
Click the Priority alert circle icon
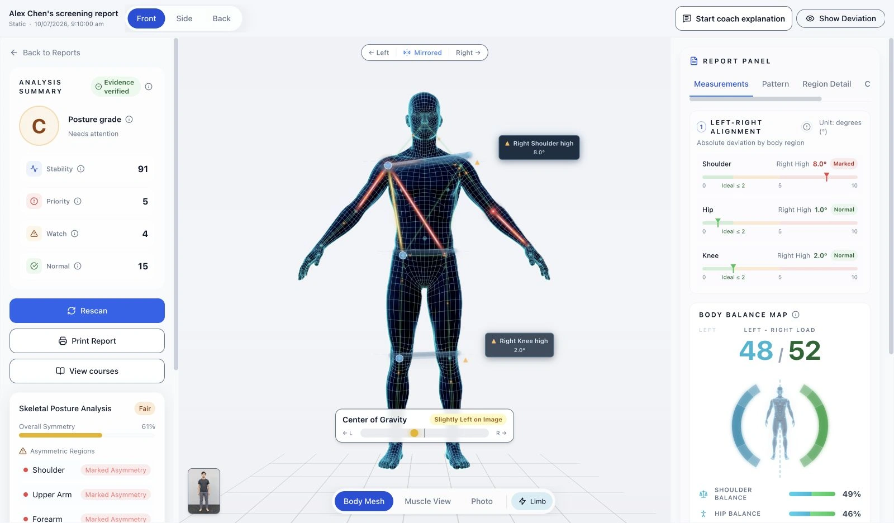pyautogui.click(x=34, y=201)
